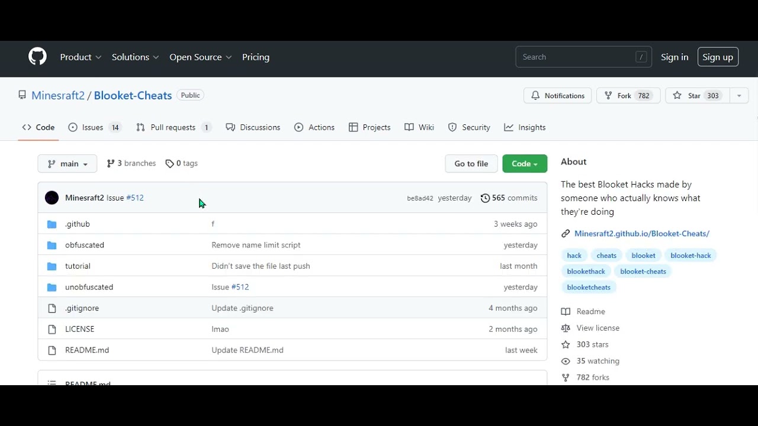The image size is (758, 426).
Task: Open the Blooket-Cheats repository name link
Action: [x=133, y=95]
